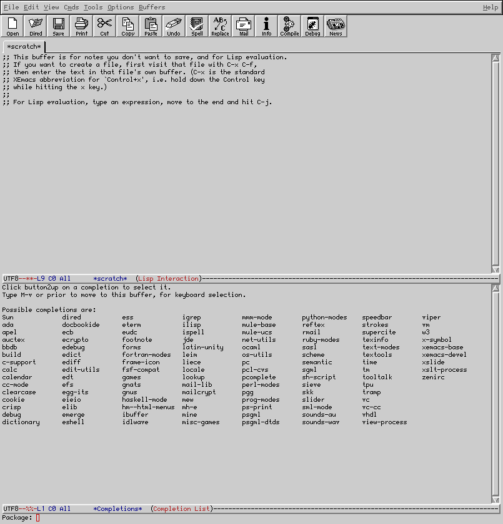Select the Sun completion
The height and width of the screenshot is (524, 503).
pos(7,317)
